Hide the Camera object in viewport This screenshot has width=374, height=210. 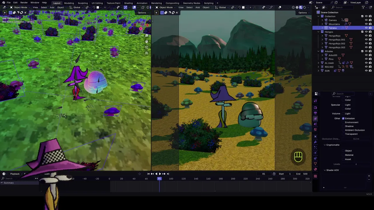[x=366, y=20]
